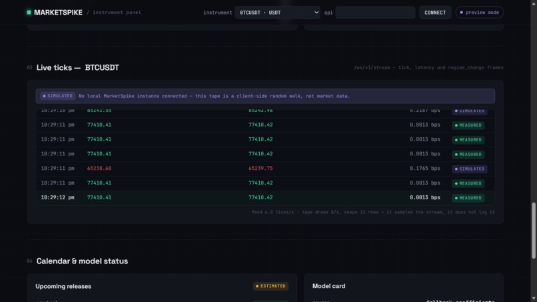The height and width of the screenshot is (302, 537).
Task: Open the instrument dropdown showing BTCUSDT · USDT
Action: (x=277, y=13)
